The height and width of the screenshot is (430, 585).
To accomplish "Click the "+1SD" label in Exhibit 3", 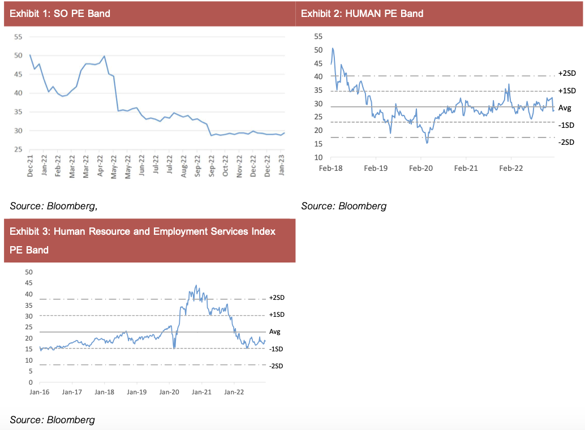I will pyautogui.click(x=277, y=315).
